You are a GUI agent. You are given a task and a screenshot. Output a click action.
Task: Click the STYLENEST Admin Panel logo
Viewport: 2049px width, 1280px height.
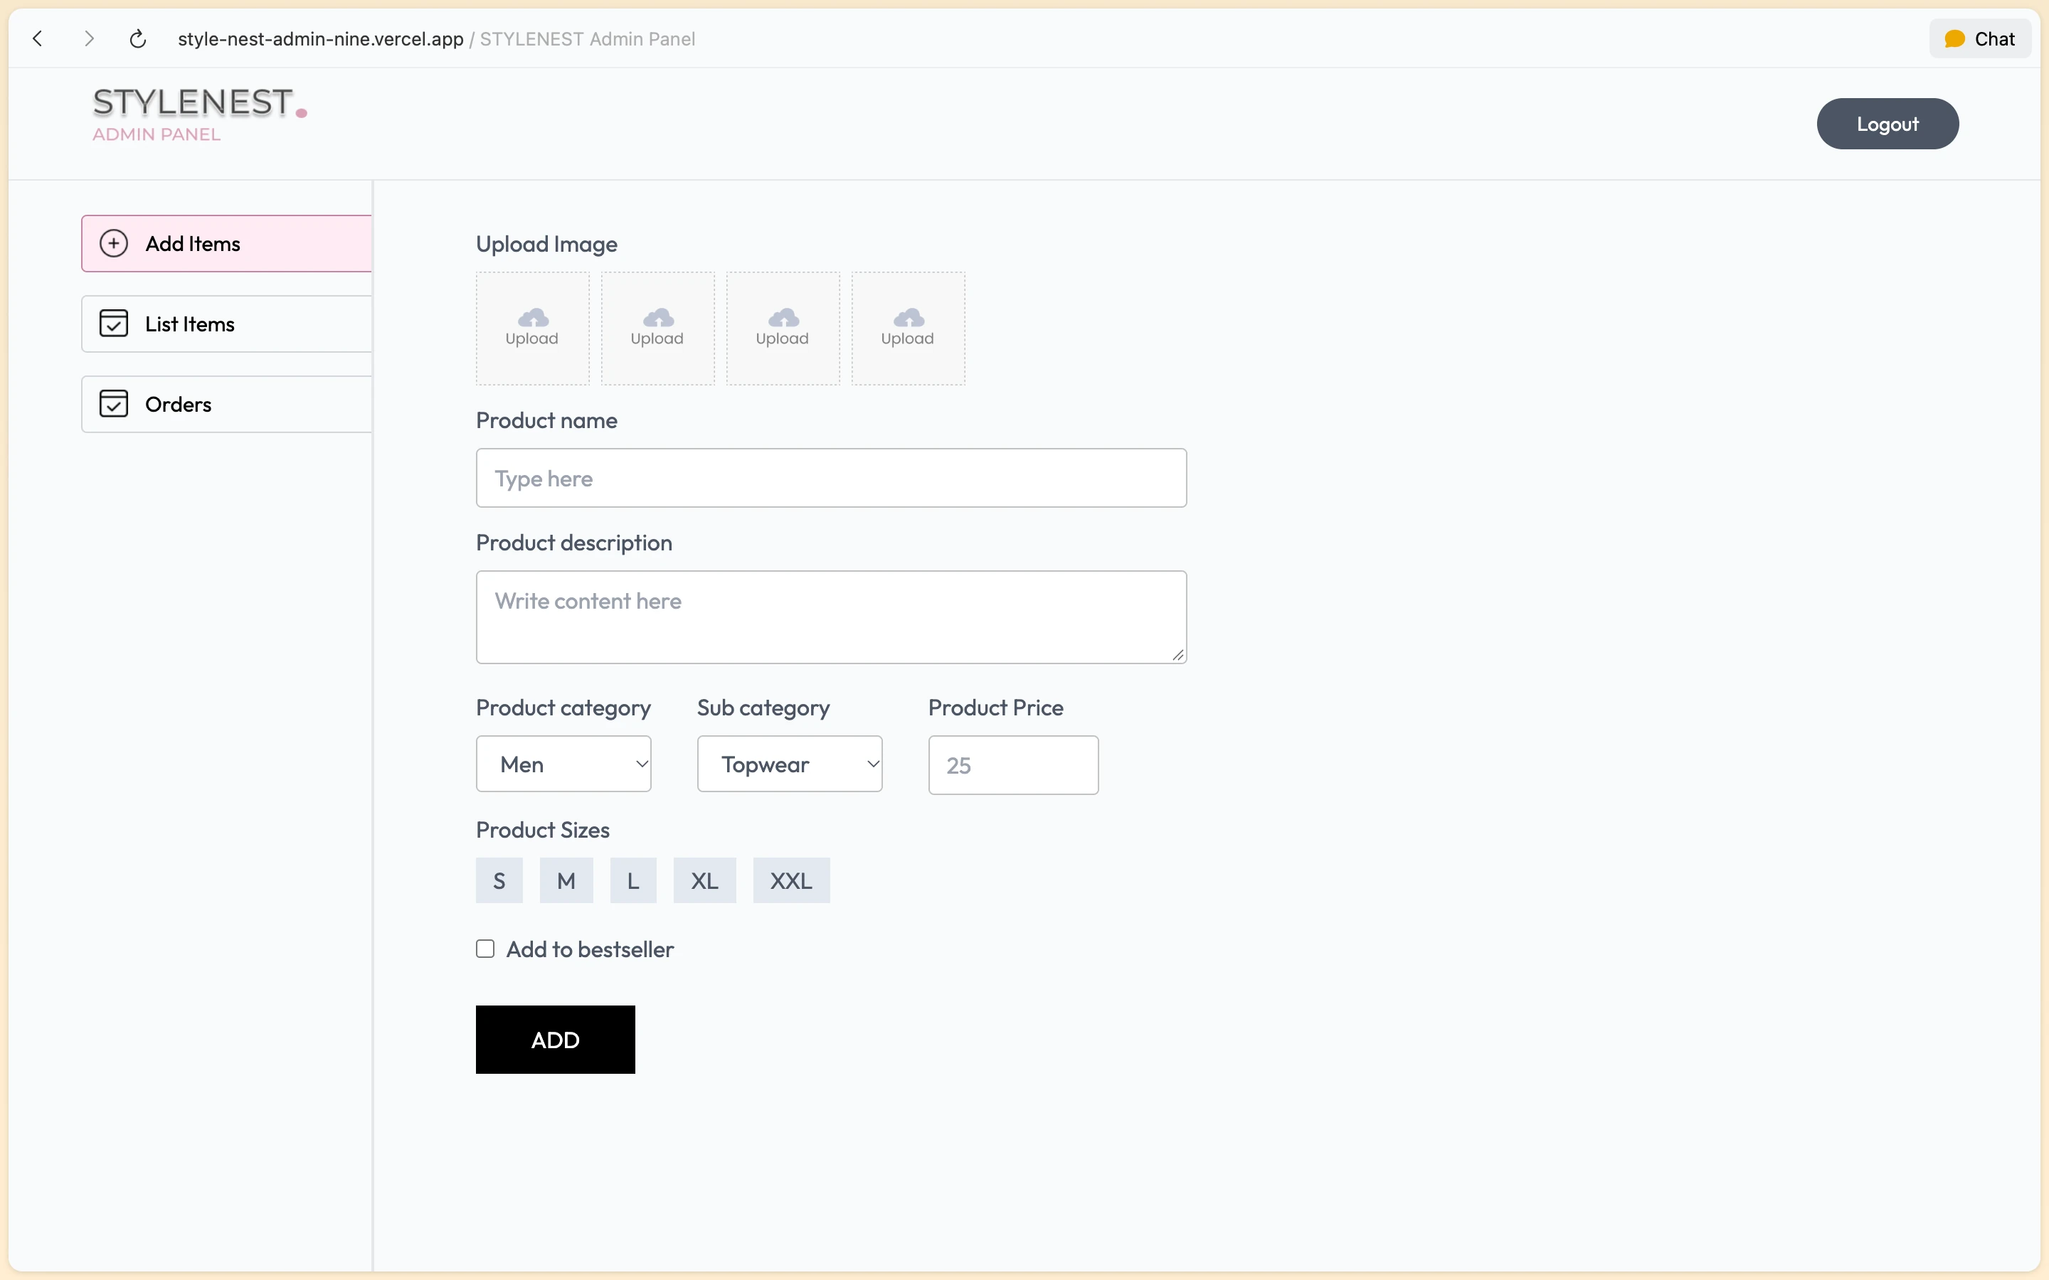pos(199,114)
